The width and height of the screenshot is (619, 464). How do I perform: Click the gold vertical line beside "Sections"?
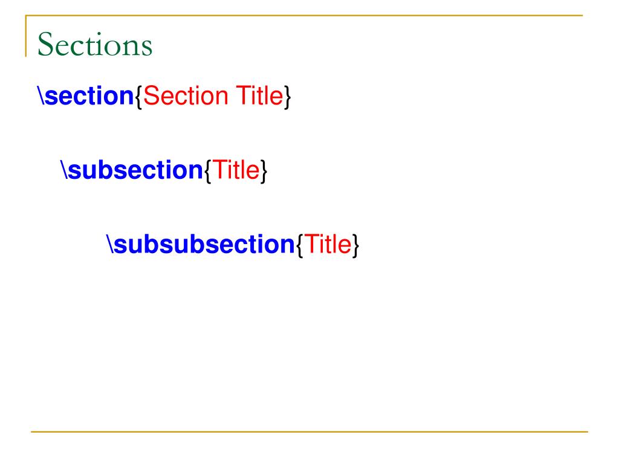tap(26, 36)
